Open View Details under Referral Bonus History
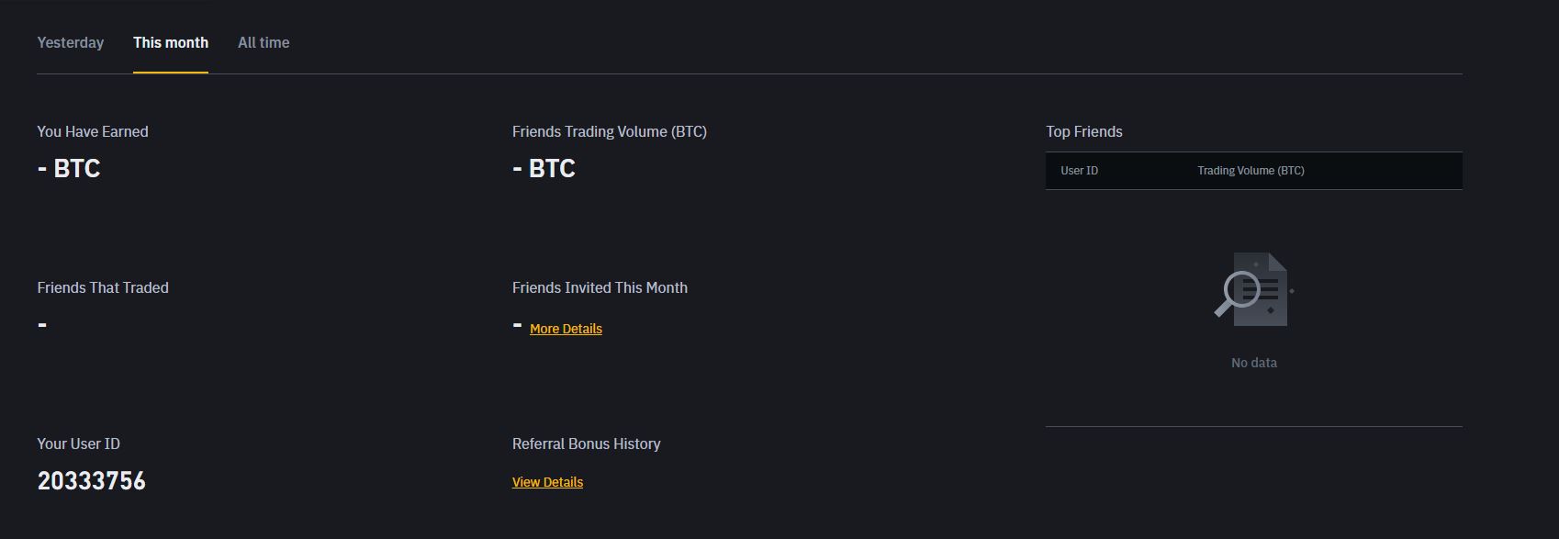The image size is (1559, 539). [547, 482]
